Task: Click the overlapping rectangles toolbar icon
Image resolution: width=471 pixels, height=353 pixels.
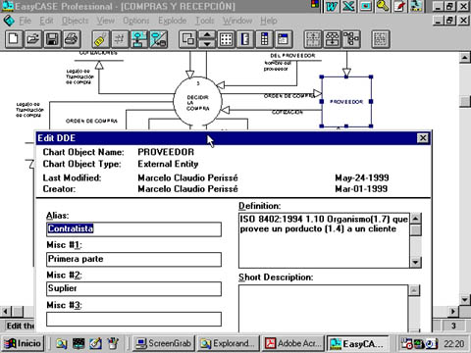Action: pyautogui.click(x=187, y=39)
